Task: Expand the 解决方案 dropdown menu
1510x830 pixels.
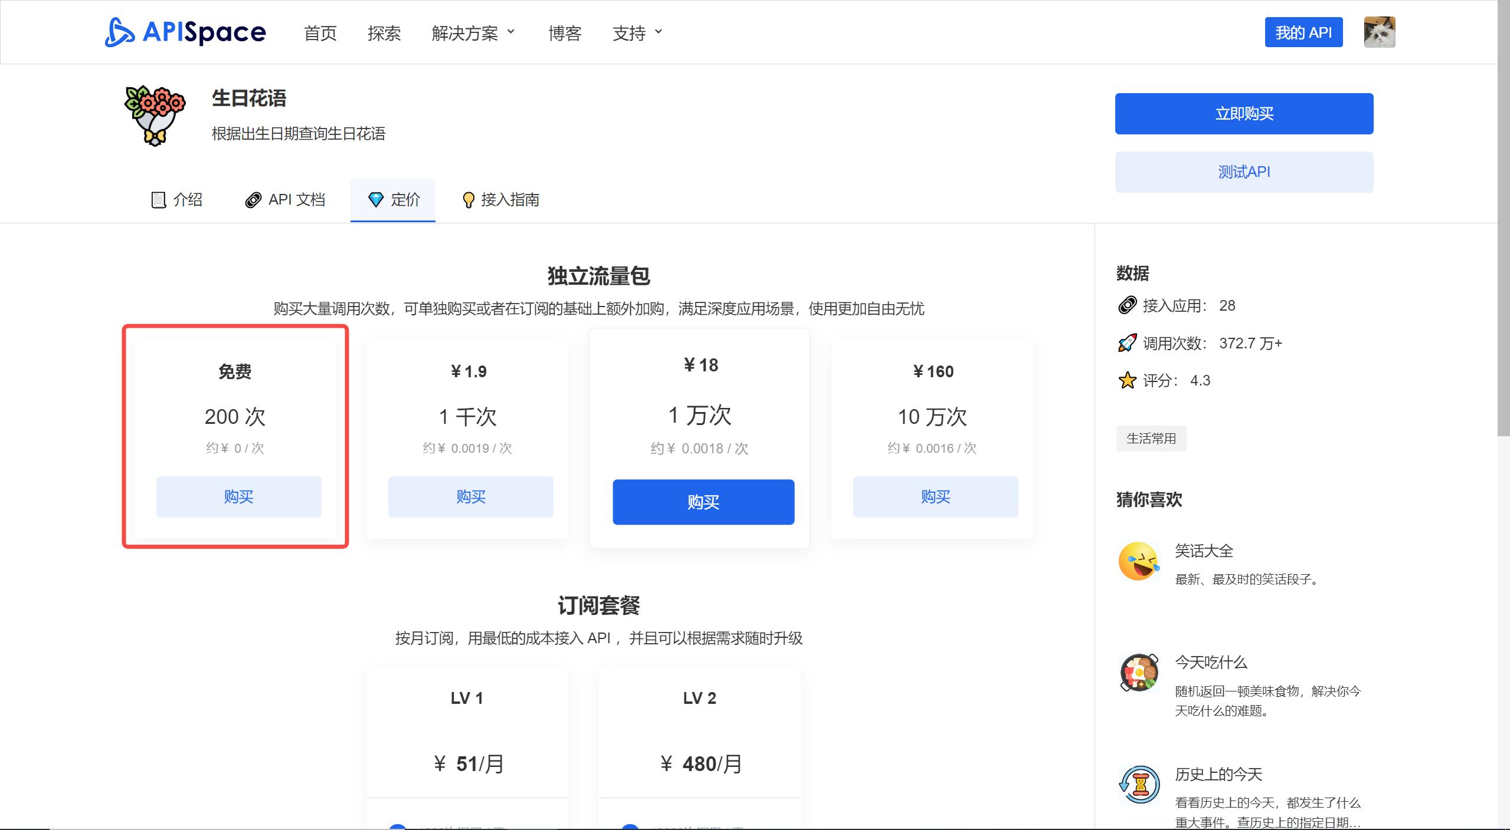Action: coord(472,32)
